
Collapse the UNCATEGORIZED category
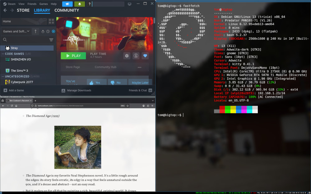tap(3, 76)
